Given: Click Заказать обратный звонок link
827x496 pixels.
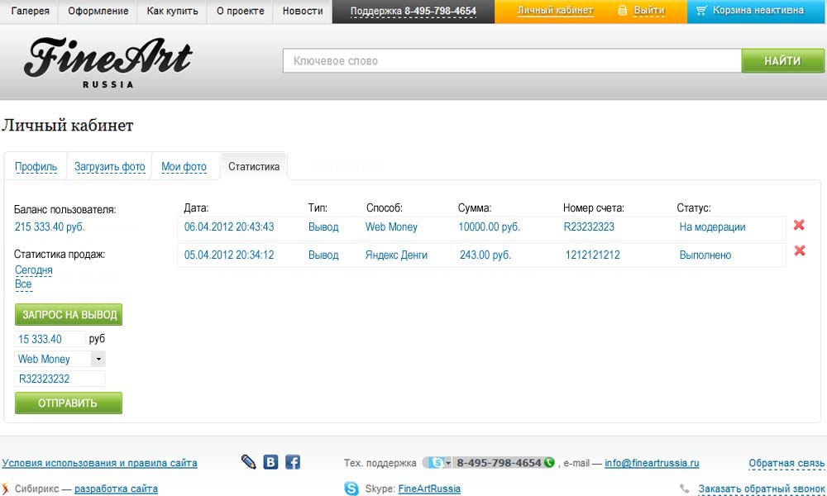Looking at the screenshot, I should click(x=761, y=489).
